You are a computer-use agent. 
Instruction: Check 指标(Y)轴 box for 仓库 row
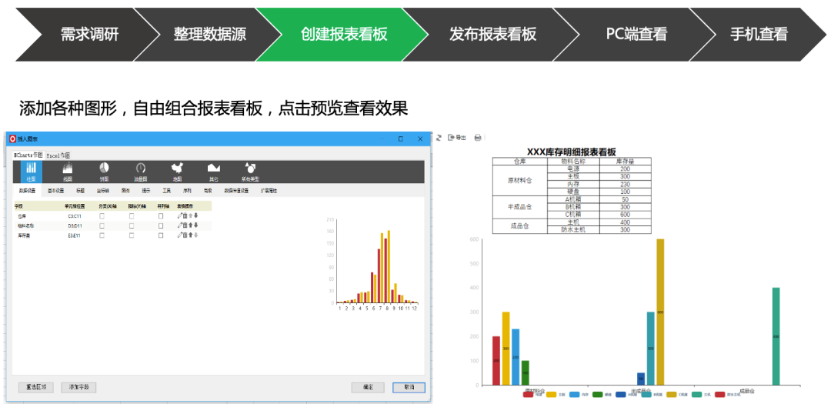(x=132, y=216)
